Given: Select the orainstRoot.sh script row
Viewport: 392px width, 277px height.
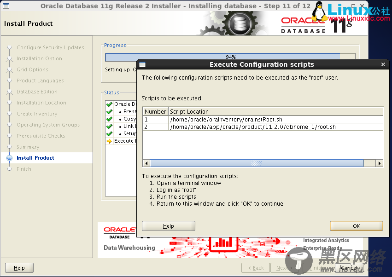Looking at the screenshot, I should (263, 119).
